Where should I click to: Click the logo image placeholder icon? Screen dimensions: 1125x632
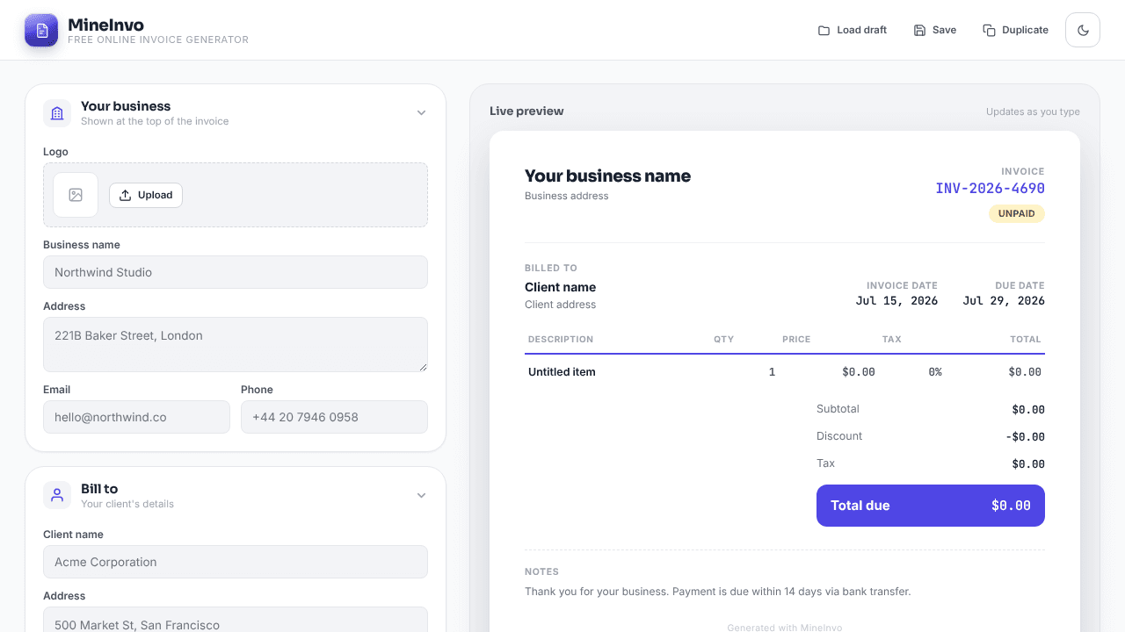pyautogui.click(x=76, y=195)
